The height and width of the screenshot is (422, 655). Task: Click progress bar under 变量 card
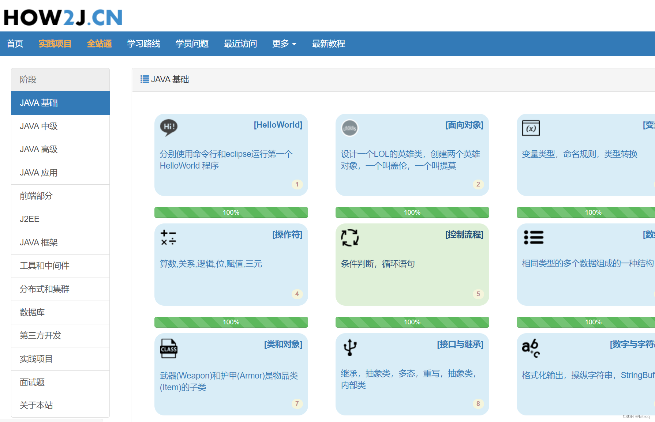[586, 212]
